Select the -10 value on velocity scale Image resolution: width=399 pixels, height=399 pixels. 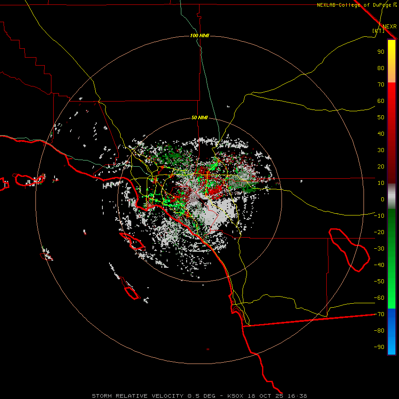click(379, 216)
